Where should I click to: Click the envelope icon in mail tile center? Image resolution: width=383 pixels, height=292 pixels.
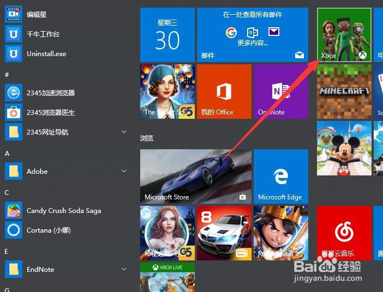274,32
